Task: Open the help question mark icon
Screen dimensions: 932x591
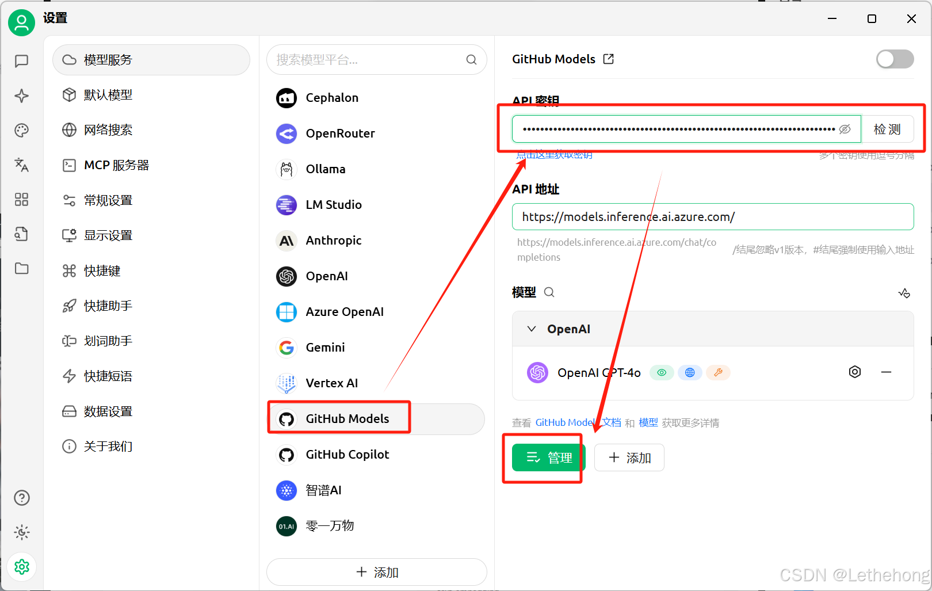Action: 22,498
